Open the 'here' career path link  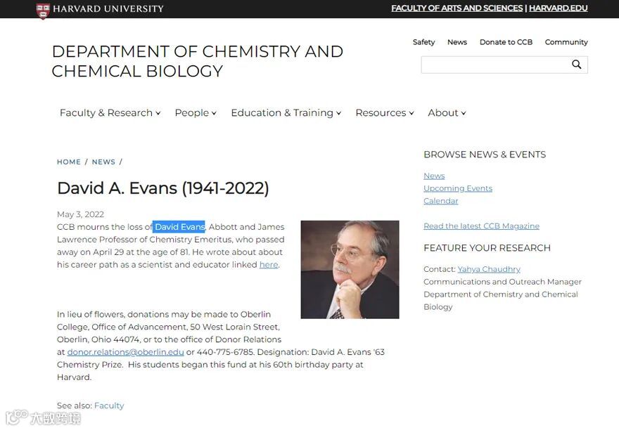(x=269, y=264)
